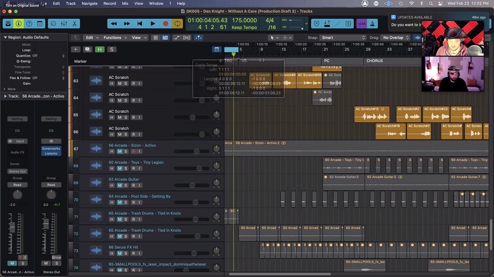Viewport: 494px width, 277px height.
Task: Open the left-click pointer tool menu
Action: coord(274,37)
